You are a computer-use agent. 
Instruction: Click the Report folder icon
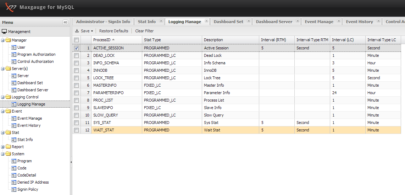click(x=8, y=147)
